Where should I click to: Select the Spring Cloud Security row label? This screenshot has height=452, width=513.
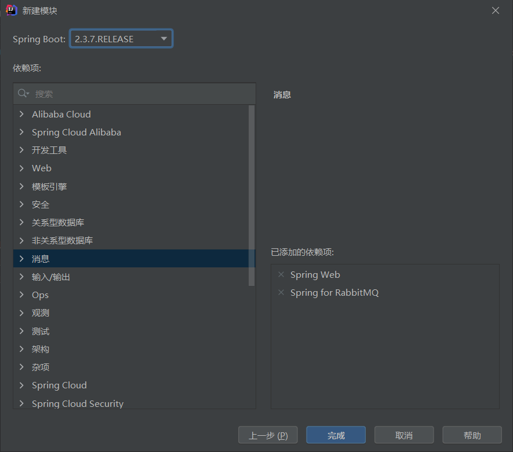[x=78, y=403]
